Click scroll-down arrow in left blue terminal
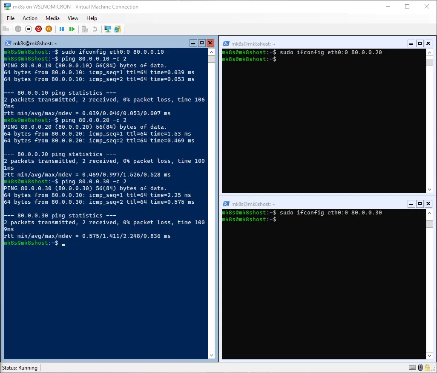 [211, 355]
